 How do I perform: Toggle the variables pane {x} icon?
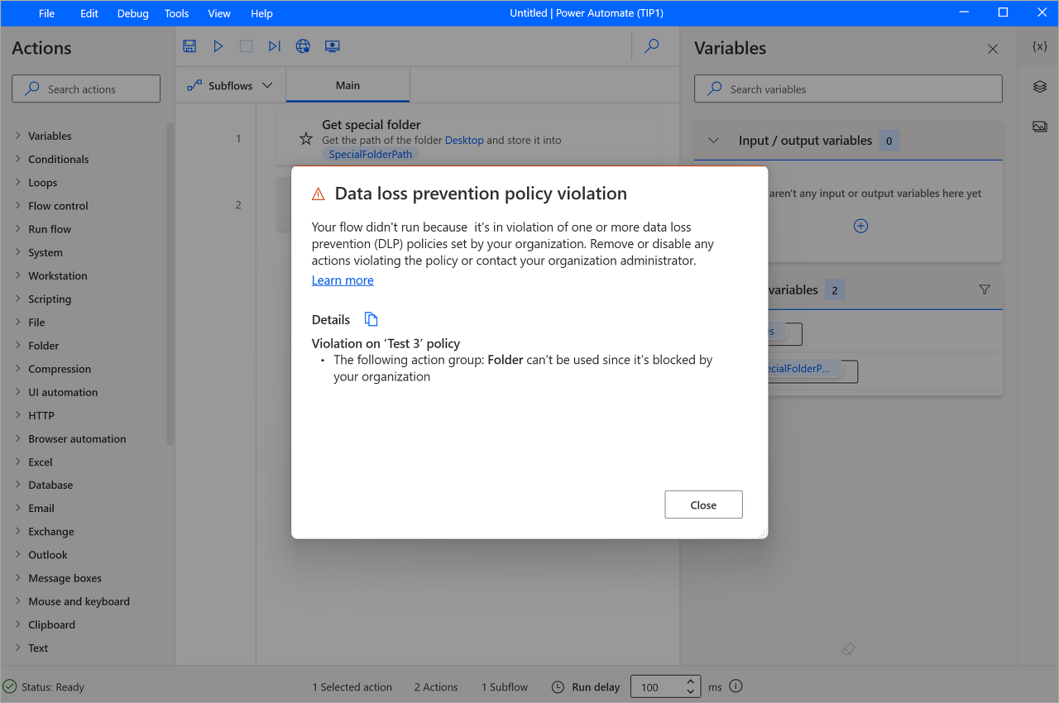click(1040, 46)
